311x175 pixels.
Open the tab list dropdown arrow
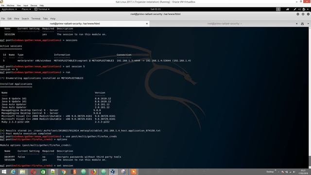308,24
